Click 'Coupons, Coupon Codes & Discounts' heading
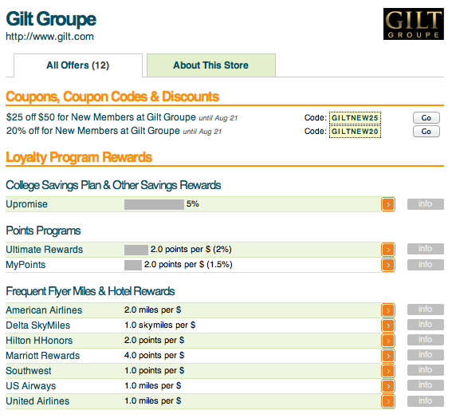The height and width of the screenshot is (418, 452). click(x=112, y=97)
